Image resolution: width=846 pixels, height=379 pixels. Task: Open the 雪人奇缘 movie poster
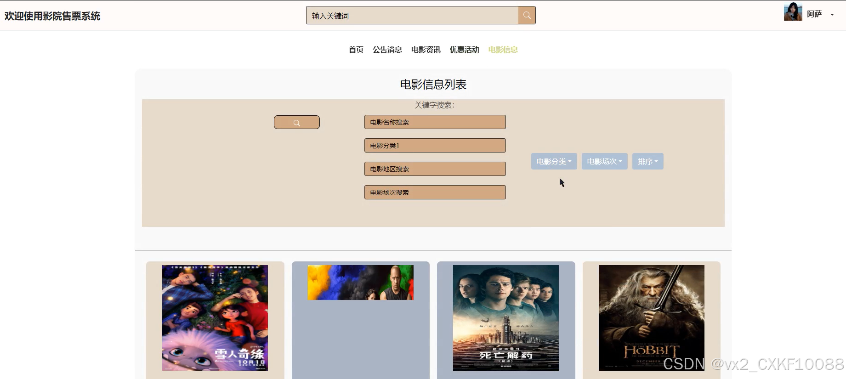pyautogui.click(x=215, y=318)
